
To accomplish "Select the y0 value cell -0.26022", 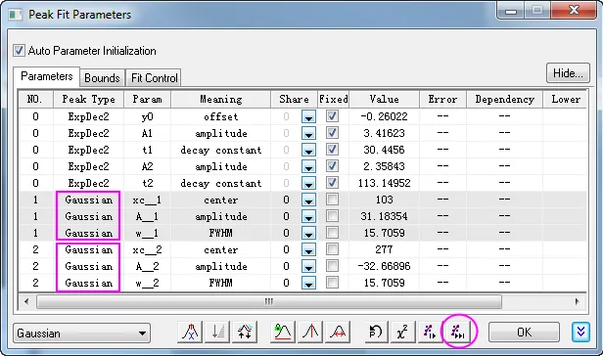I will click(x=384, y=116).
